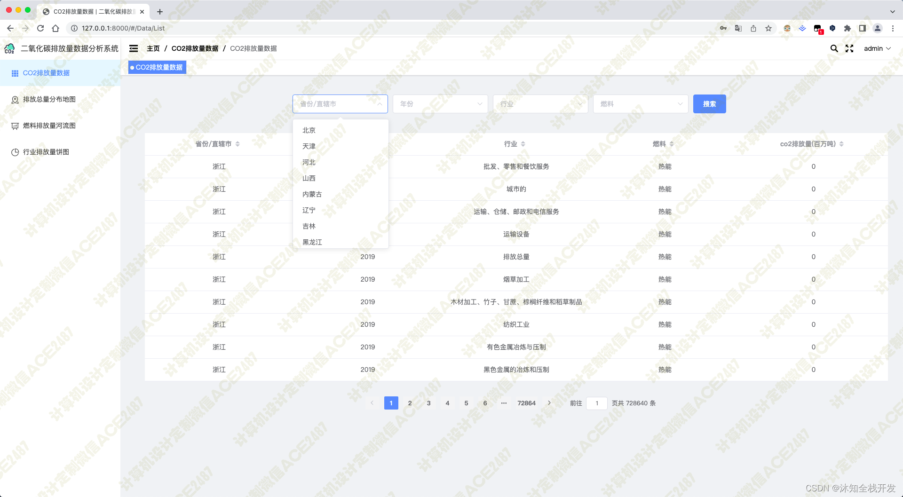Select 黑龙江 from province list
This screenshot has width=903, height=497.
point(341,242)
